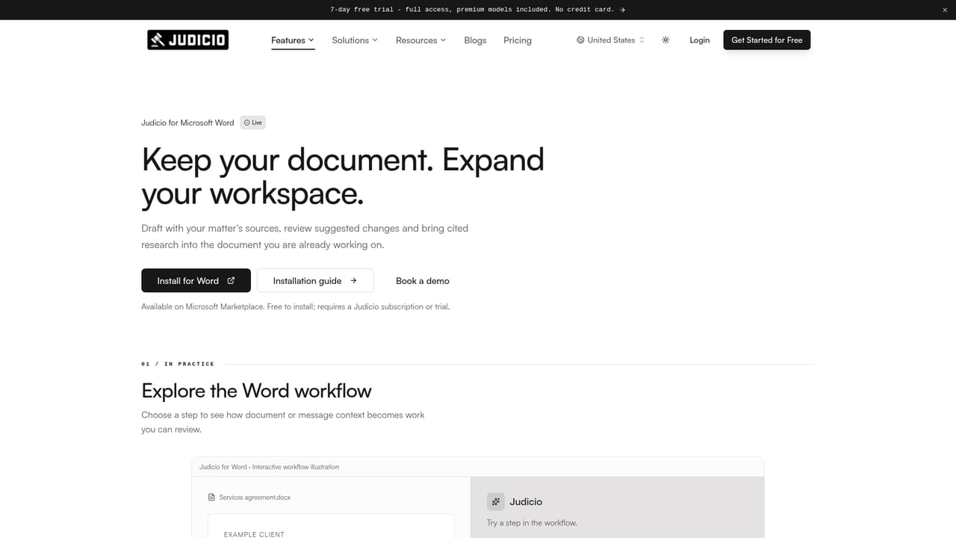Click Get Started for Free

(767, 40)
